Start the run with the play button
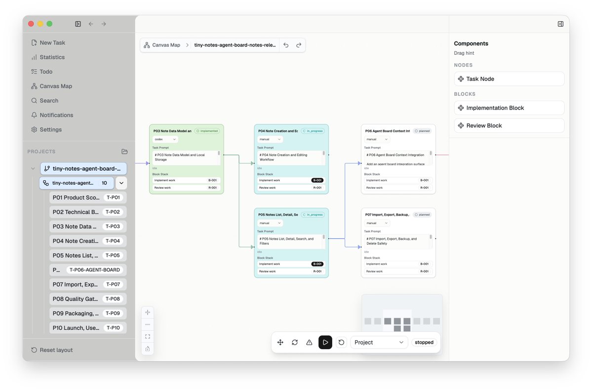 [325, 342]
